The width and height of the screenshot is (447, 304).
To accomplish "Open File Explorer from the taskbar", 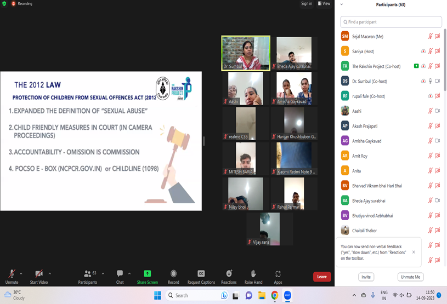I will pyautogui.click(x=262, y=295).
